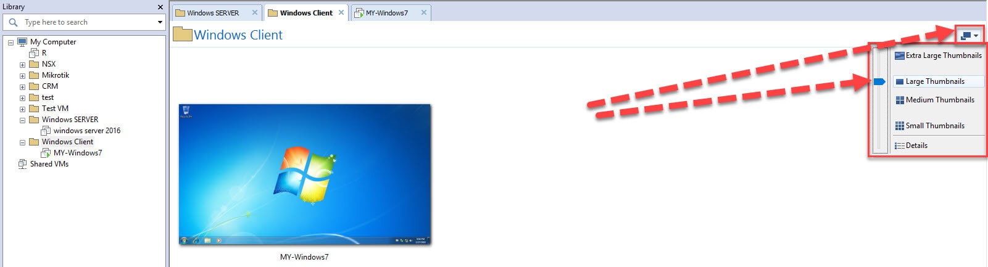Screen dimensions: 988x267
Task: Open the thumbnail view size dropdown
Action: click(x=969, y=36)
